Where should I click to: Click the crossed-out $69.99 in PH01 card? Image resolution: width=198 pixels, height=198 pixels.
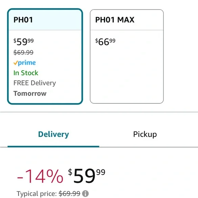click(x=24, y=52)
